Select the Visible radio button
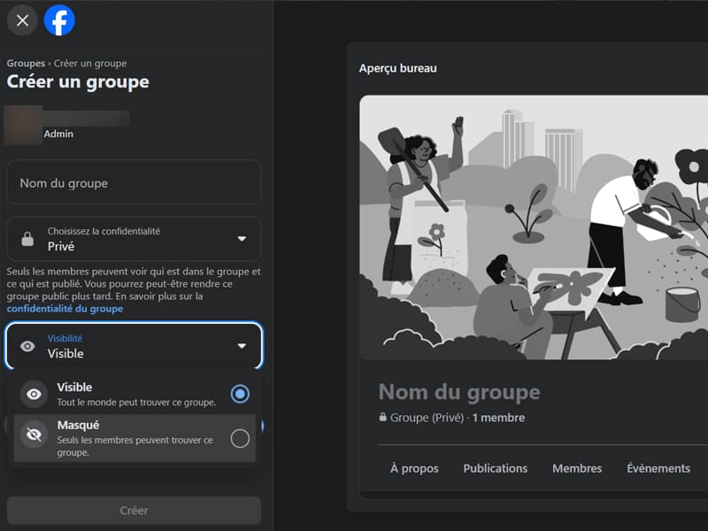Viewport: 708px width, 531px height. [x=240, y=394]
